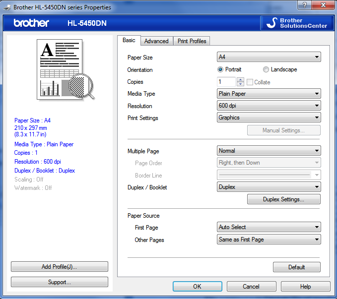The width and height of the screenshot is (337, 299).
Task: Click the HL-5450DN model name
Action: click(x=87, y=23)
